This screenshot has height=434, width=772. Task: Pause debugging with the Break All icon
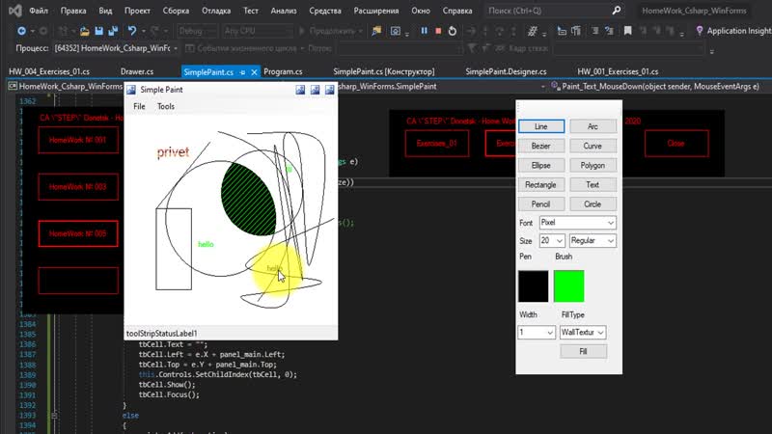point(424,31)
